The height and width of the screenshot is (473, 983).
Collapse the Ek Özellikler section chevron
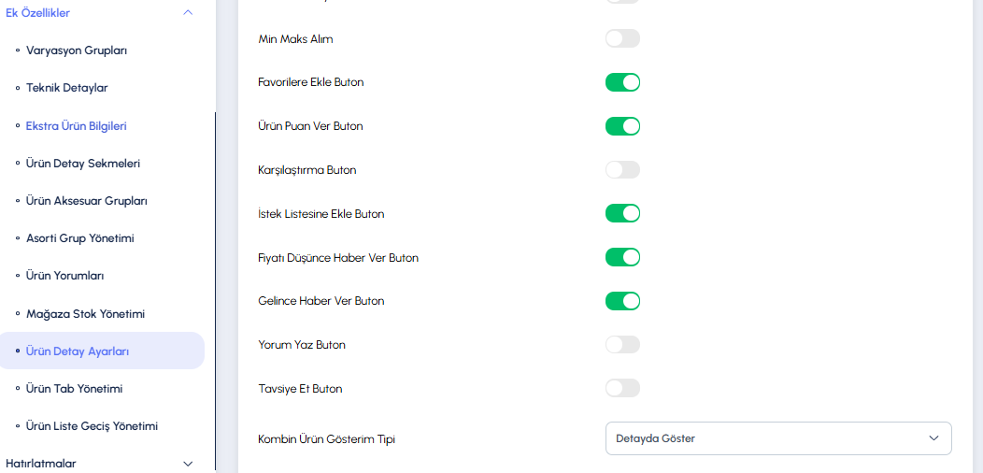tap(188, 12)
